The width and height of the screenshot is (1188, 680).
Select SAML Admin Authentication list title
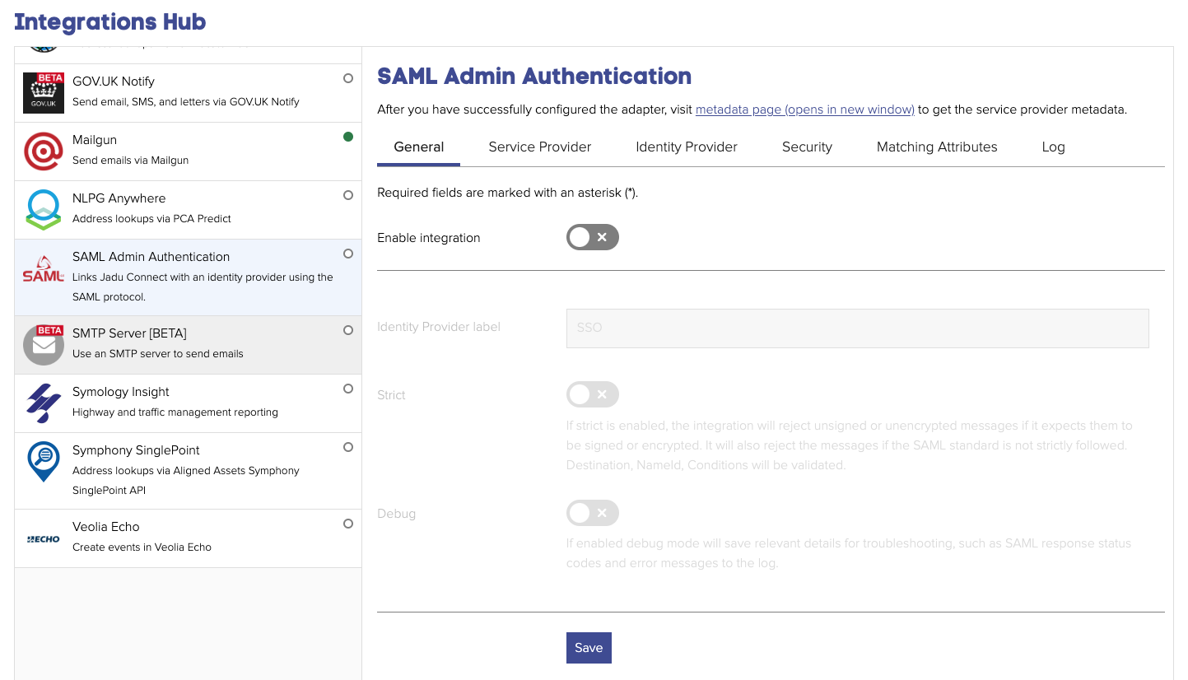151,256
